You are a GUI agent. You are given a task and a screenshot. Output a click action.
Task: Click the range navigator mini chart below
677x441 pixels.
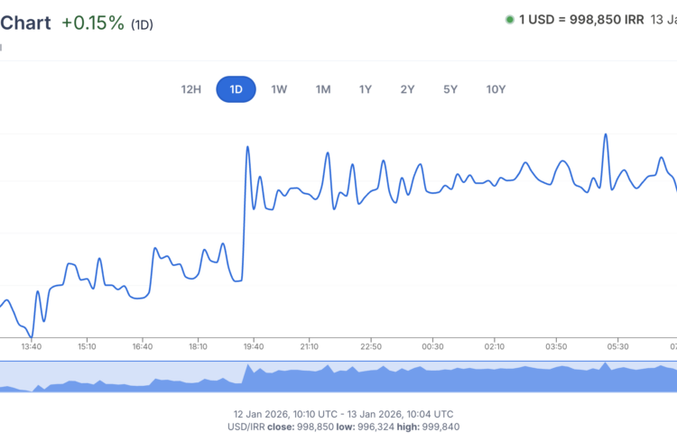coord(338,377)
